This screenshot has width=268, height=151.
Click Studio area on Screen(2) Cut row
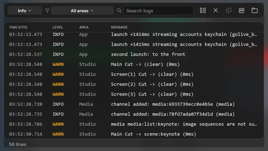87,84
